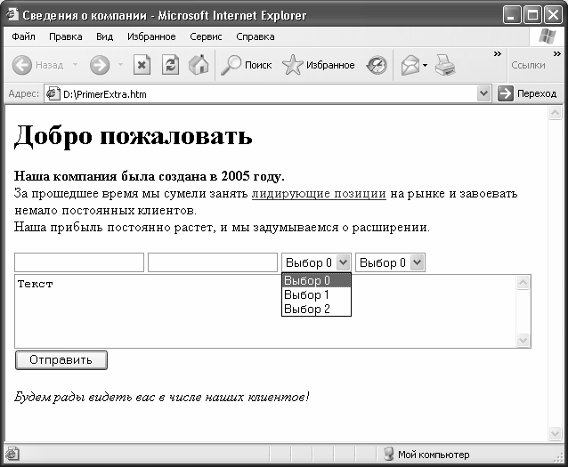Click the status bar page icon
Screen dimensions: 568x467
pos(12,454)
